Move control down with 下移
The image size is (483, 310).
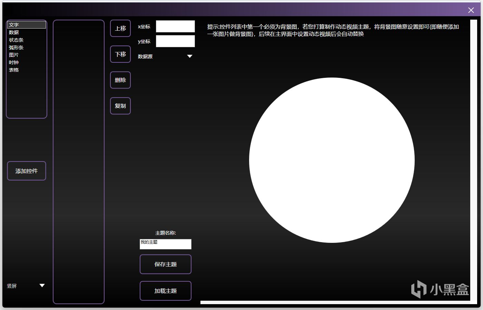(x=120, y=54)
